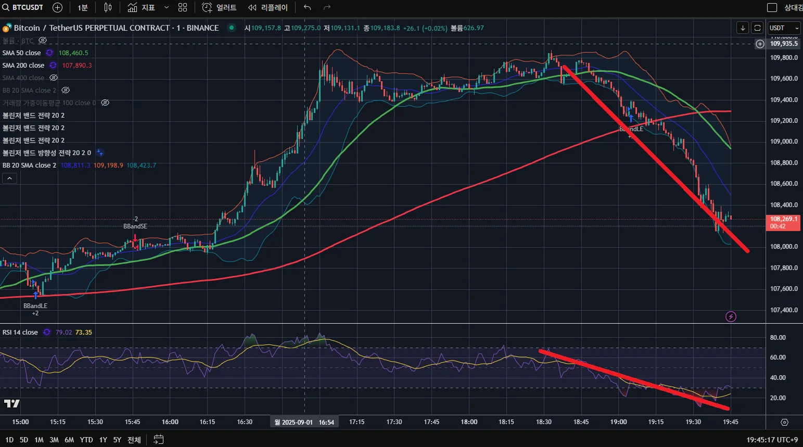The image size is (803, 447).
Task: Click the purple lightning bolt icon on the chart
Action: (x=731, y=316)
